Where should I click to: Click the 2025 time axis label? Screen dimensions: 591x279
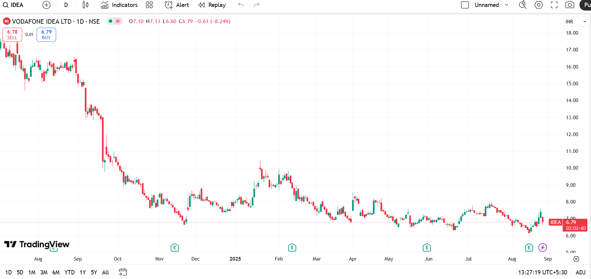point(235,259)
